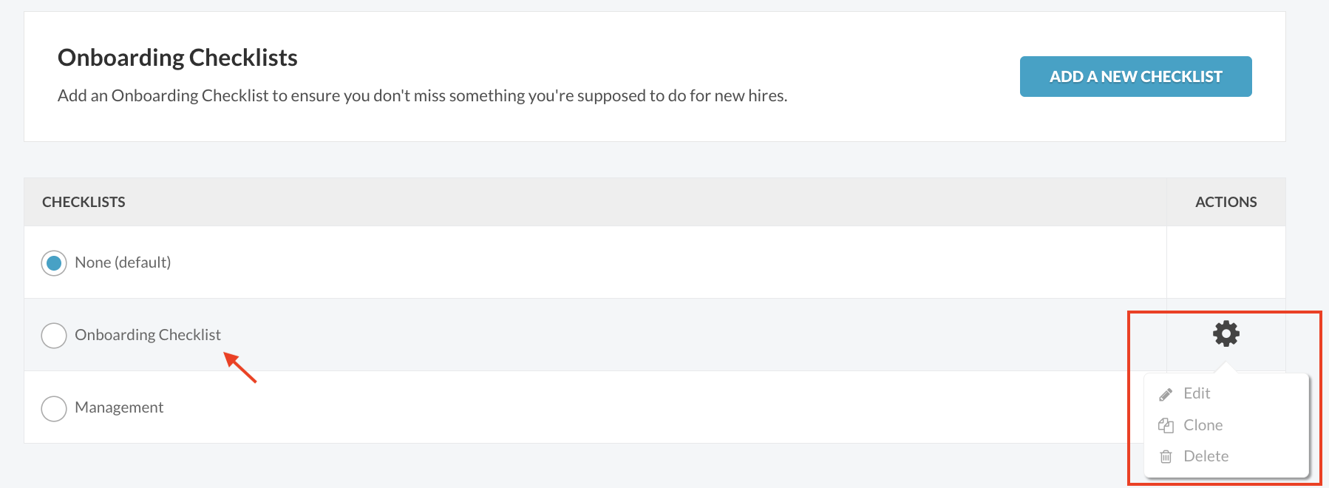This screenshot has height=488, width=1329.
Task: Click the trash can icon beside Delete
Action: click(x=1166, y=456)
